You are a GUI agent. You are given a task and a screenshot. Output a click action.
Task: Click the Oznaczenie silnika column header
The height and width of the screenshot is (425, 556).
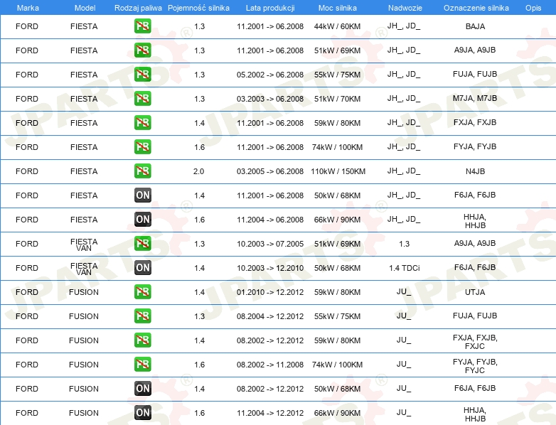476,8
